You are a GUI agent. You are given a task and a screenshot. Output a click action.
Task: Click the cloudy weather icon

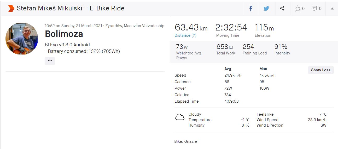click(x=180, y=117)
